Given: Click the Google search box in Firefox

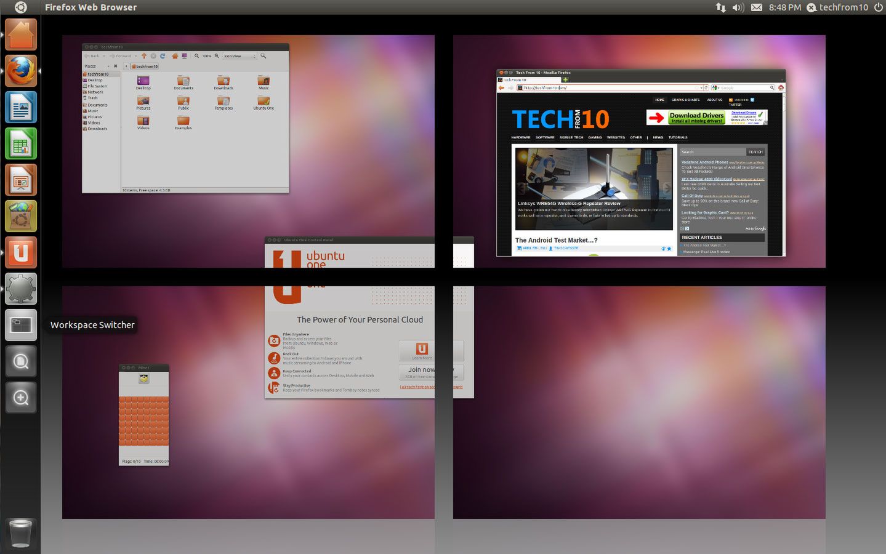Looking at the screenshot, I should [x=744, y=88].
